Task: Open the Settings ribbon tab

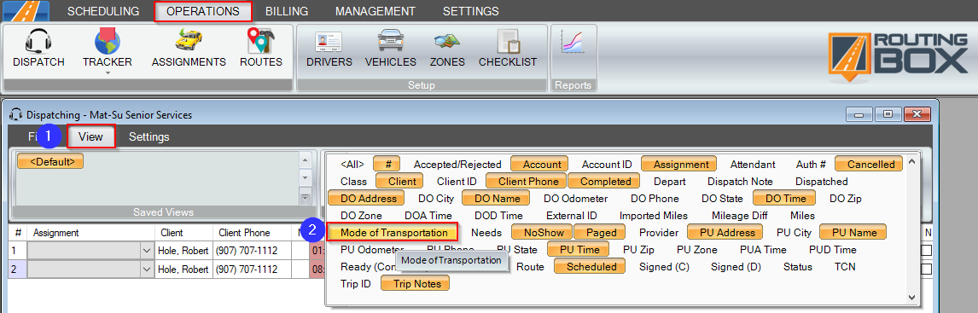Action: pyautogui.click(x=470, y=11)
